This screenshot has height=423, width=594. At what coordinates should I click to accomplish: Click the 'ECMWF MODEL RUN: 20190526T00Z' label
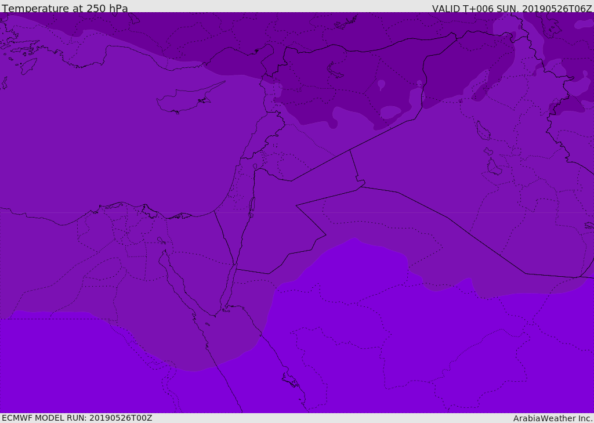(x=77, y=418)
